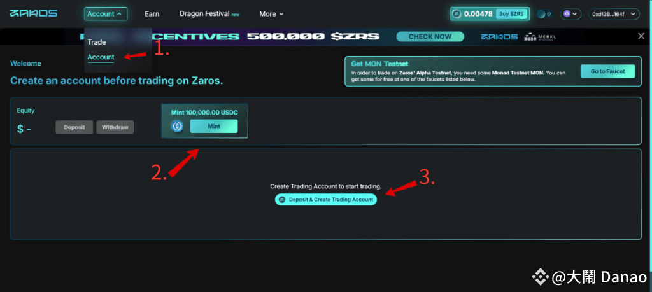The width and height of the screenshot is (652, 292).
Task: Dismiss the incentives banner with X
Action: click(641, 36)
